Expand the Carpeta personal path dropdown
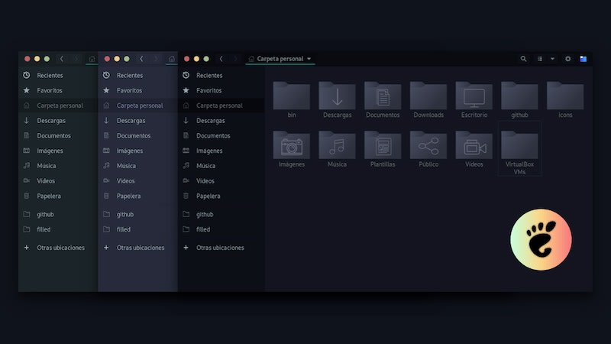 coord(309,59)
